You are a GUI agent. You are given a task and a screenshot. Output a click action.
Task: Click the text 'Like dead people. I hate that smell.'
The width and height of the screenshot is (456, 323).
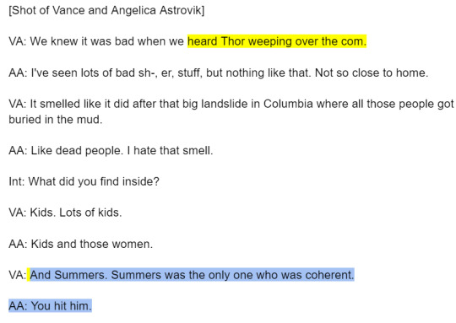122,150
